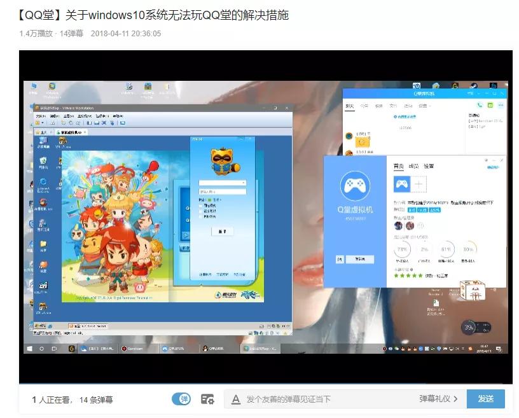This screenshot has width=519, height=418.
Task: Enable the remember password checkbox on the QQ堂 login
Action: [x=201, y=207]
